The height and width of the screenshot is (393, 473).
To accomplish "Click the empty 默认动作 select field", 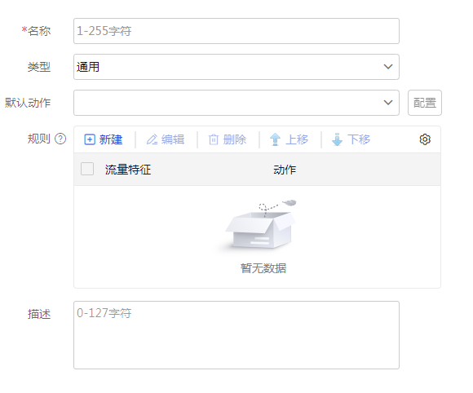I will pyautogui.click(x=236, y=103).
